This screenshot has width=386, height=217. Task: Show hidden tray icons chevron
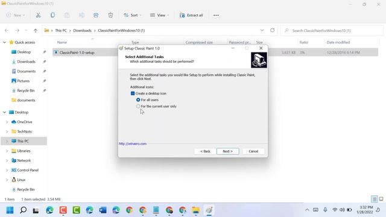click(x=307, y=210)
